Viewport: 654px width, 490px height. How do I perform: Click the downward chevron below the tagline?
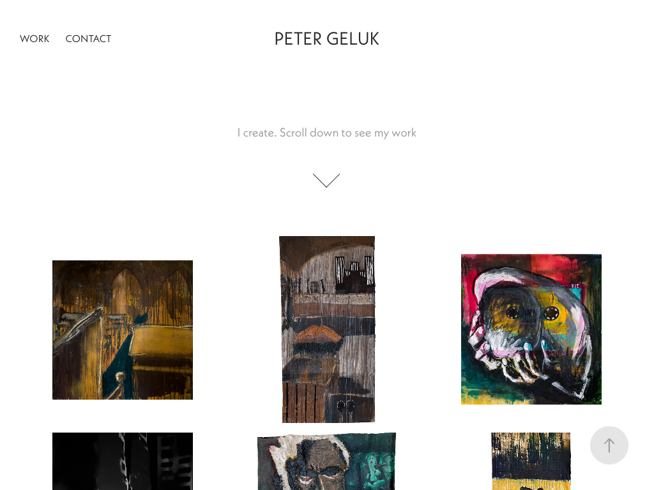tap(326, 181)
